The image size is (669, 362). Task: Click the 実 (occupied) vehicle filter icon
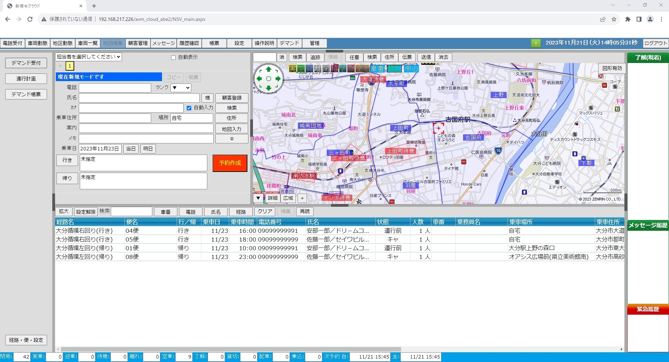pyautogui.click(x=293, y=69)
